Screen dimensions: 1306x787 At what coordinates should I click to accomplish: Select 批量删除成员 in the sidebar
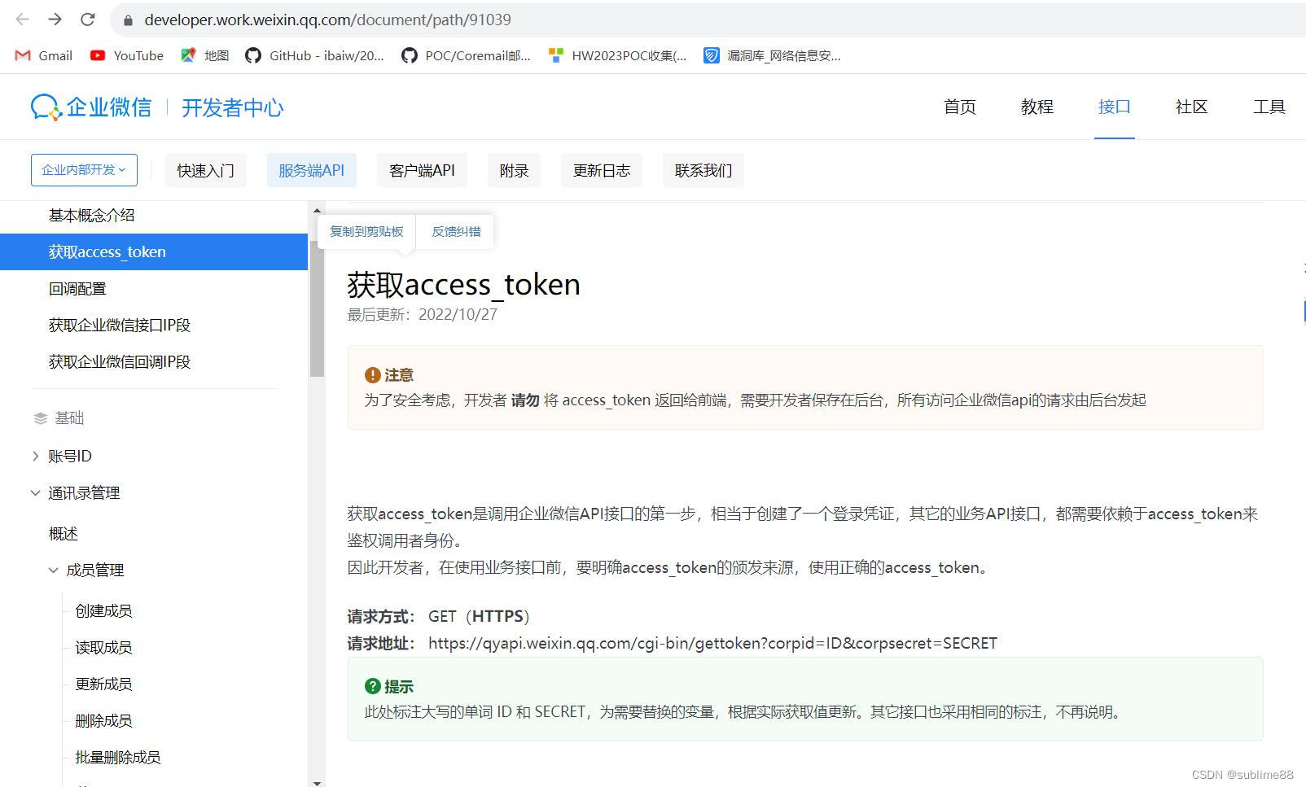(x=118, y=757)
